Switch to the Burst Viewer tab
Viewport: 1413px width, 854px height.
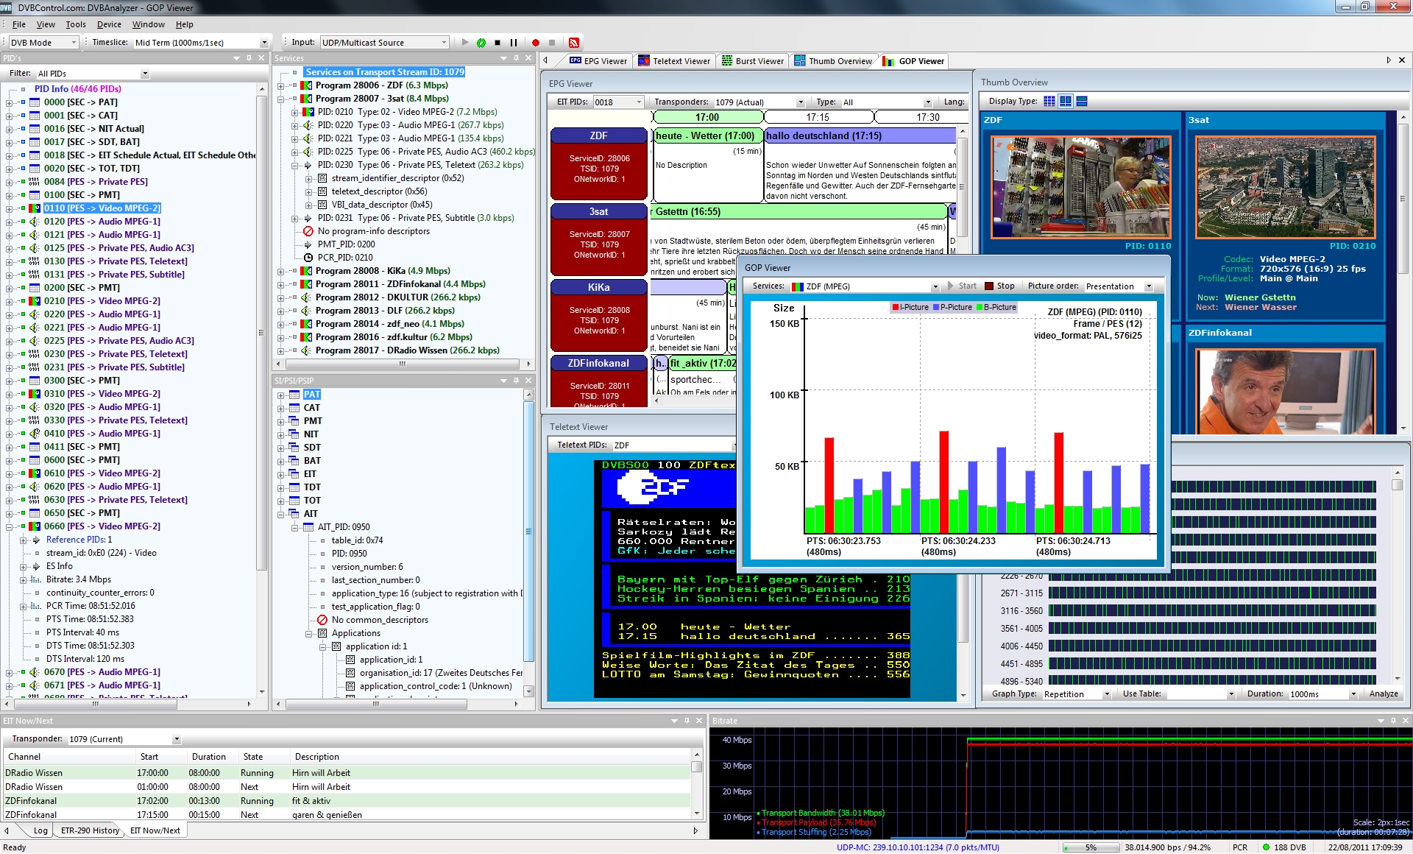752,61
